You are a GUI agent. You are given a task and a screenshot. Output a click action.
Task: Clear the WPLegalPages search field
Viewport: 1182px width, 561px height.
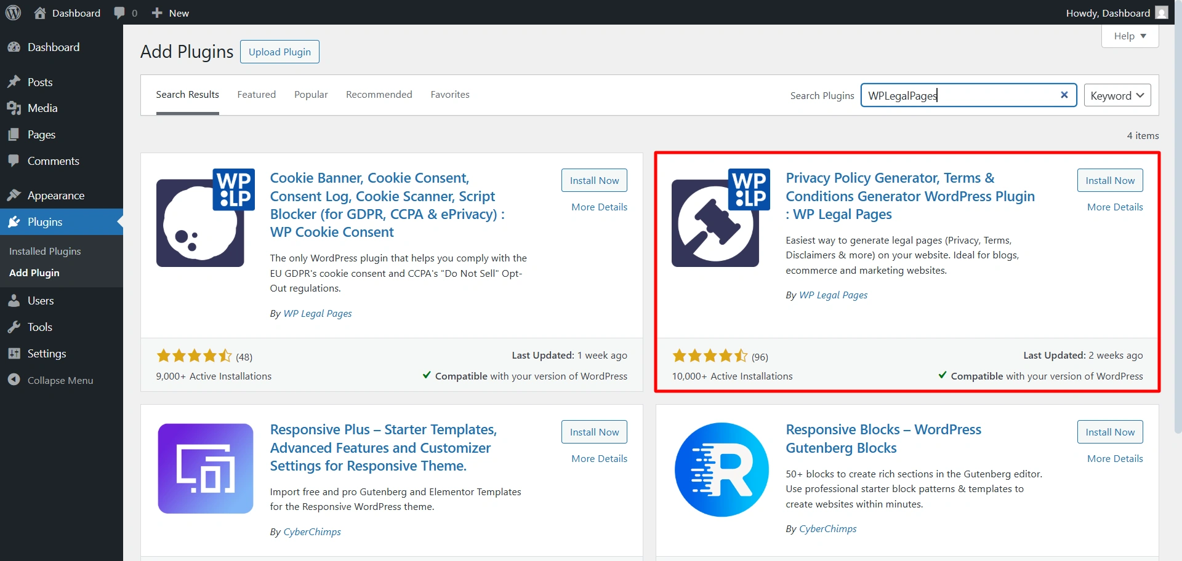tap(1064, 95)
